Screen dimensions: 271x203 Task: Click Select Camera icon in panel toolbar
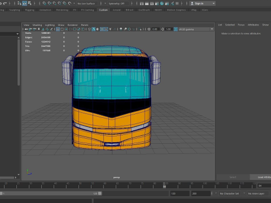coord(27,29)
